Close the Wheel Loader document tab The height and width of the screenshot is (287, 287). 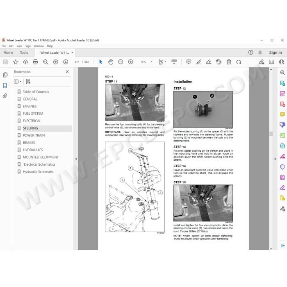click(x=72, y=52)
